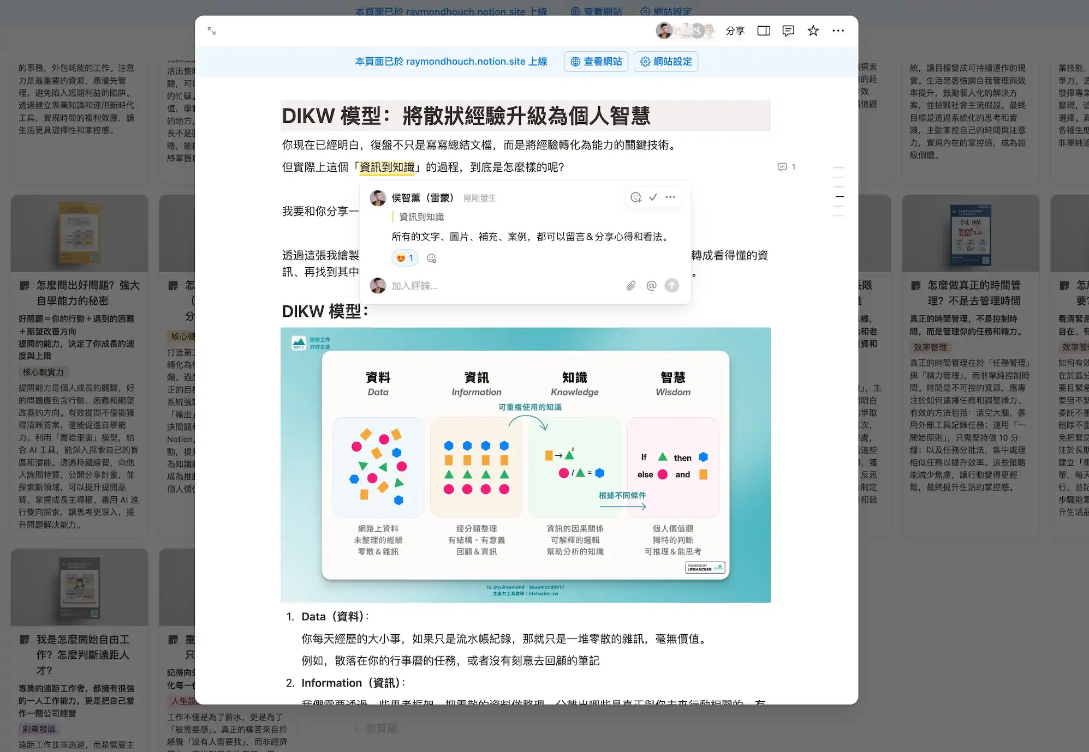Click highlighted text 資訊到知識
This screenshot has width=1089, height=752.
point(387,167)
